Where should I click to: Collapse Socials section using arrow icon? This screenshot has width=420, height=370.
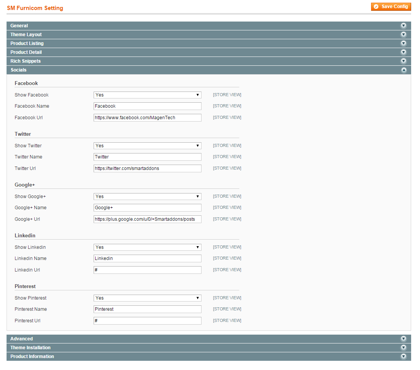click(x=404, y=70)
